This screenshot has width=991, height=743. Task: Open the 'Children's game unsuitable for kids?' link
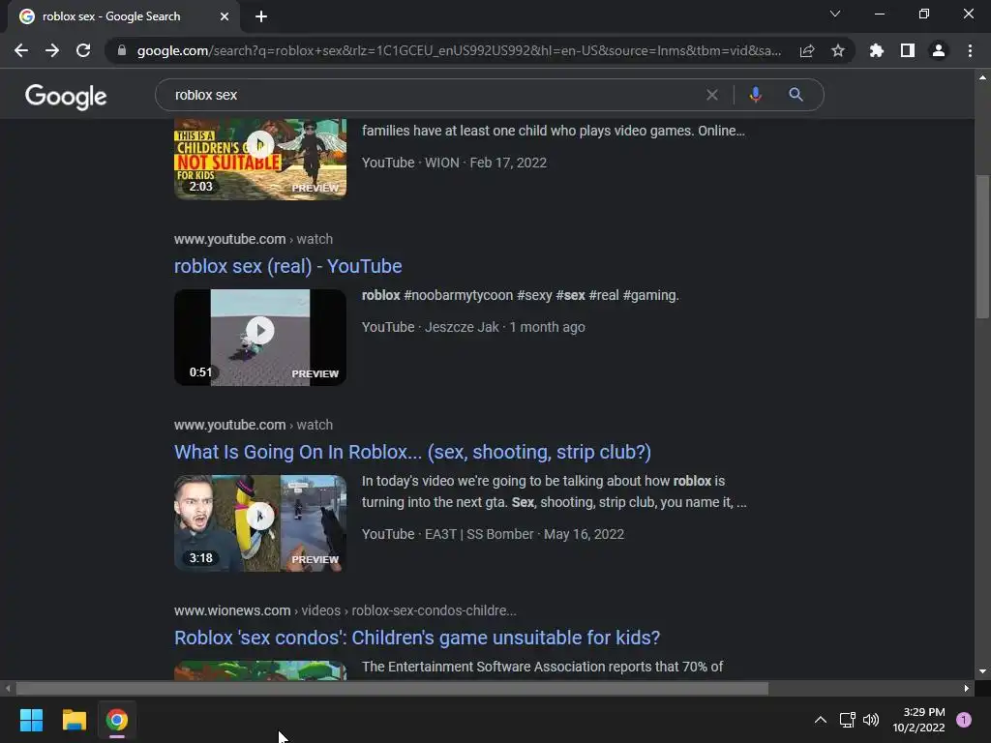point(417,638)
